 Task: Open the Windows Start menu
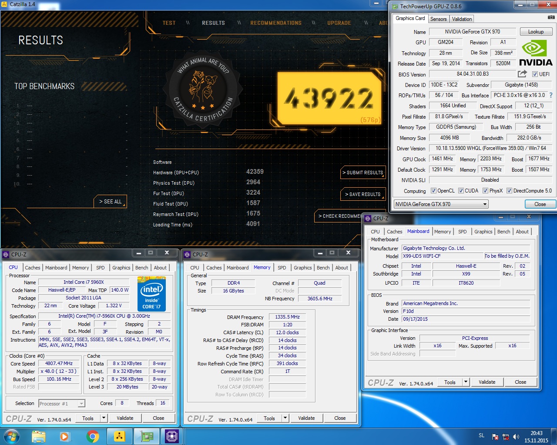point(11,436)
